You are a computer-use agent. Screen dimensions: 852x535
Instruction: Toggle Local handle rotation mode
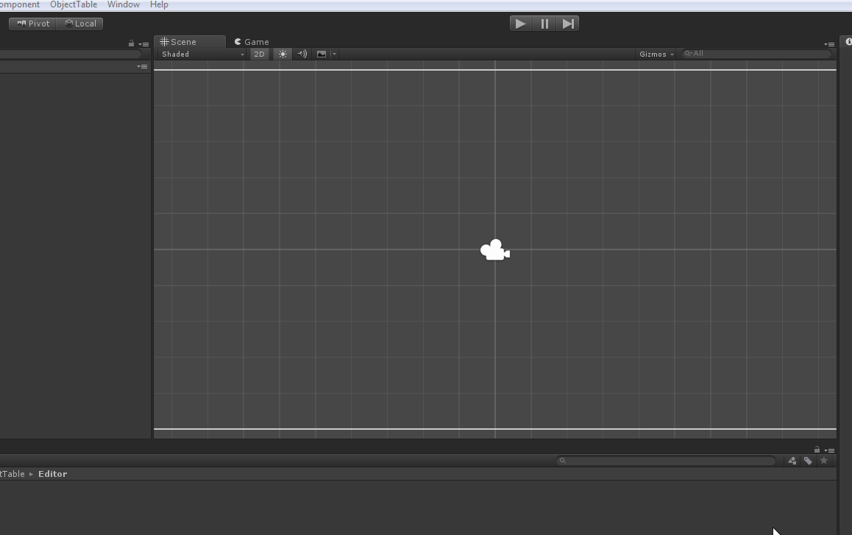tap(80, 24)
